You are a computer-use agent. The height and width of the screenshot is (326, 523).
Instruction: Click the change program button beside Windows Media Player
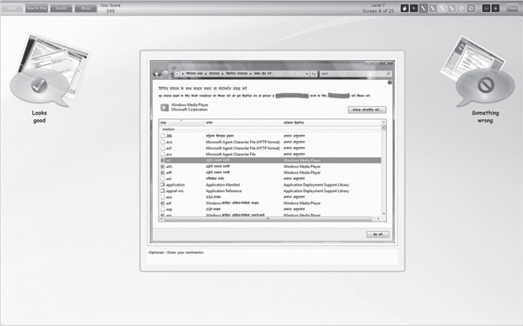point(367,110)
